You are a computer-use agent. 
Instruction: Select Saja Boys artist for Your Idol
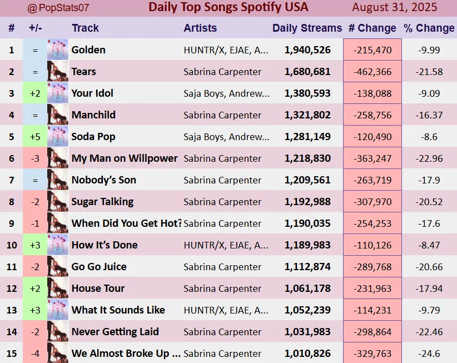click(226, 93)
